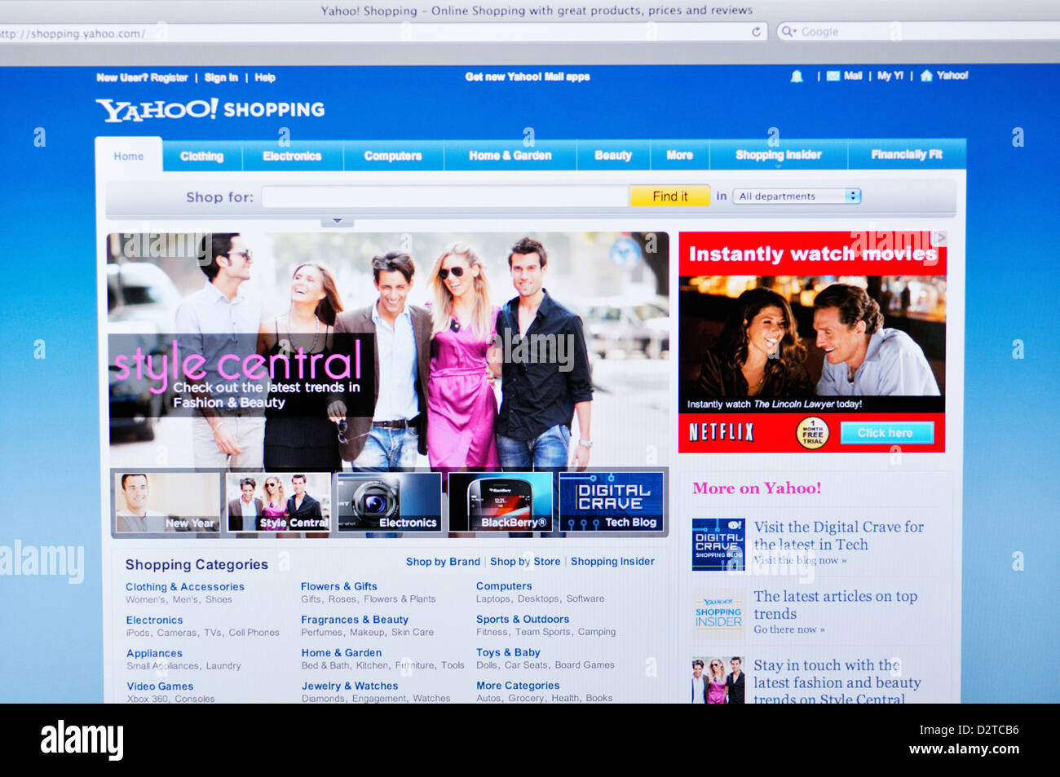This screenshot has width=1060, height=777.
Task: Click the Stay in touch fashion headline
Action: tap(837, 683)
